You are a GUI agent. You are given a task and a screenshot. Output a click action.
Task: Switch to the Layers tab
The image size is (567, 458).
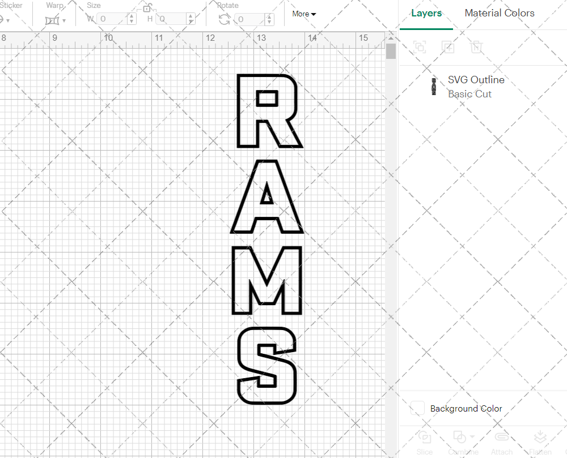(x=426, y=13)
